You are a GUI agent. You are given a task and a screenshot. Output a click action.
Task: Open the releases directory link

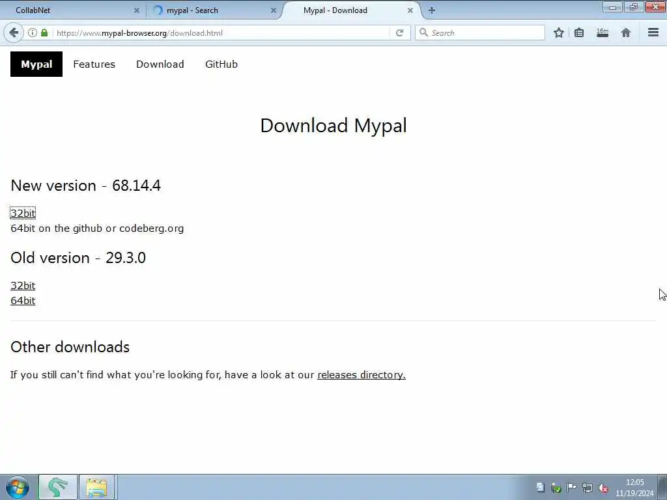point(362,374)
